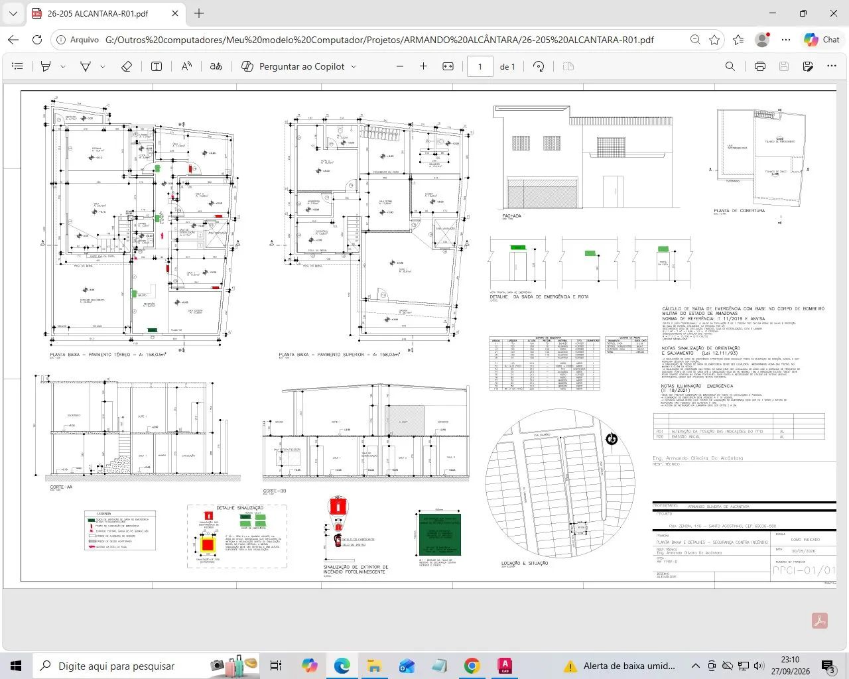
Task: Activate the Erase tool
Action: (127, 66)
